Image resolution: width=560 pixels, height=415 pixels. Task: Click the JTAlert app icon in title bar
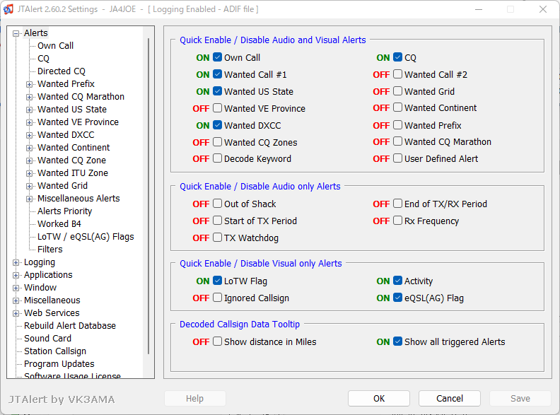(8, 9)
